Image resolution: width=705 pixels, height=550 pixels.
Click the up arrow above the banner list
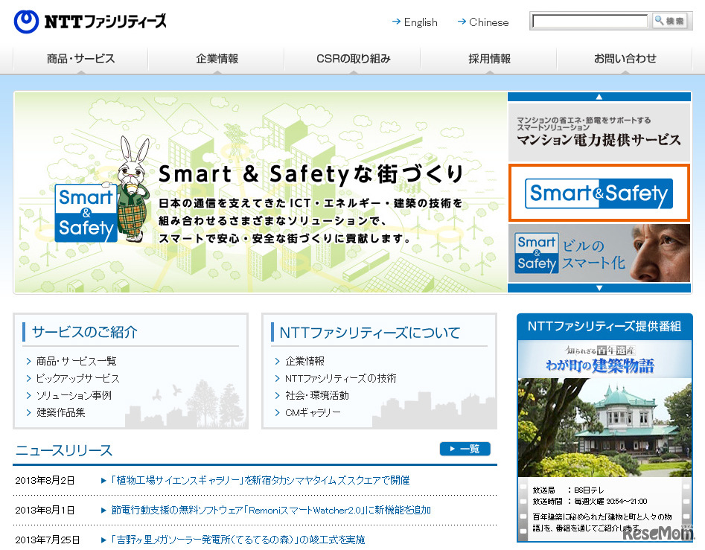pos(599,95)
